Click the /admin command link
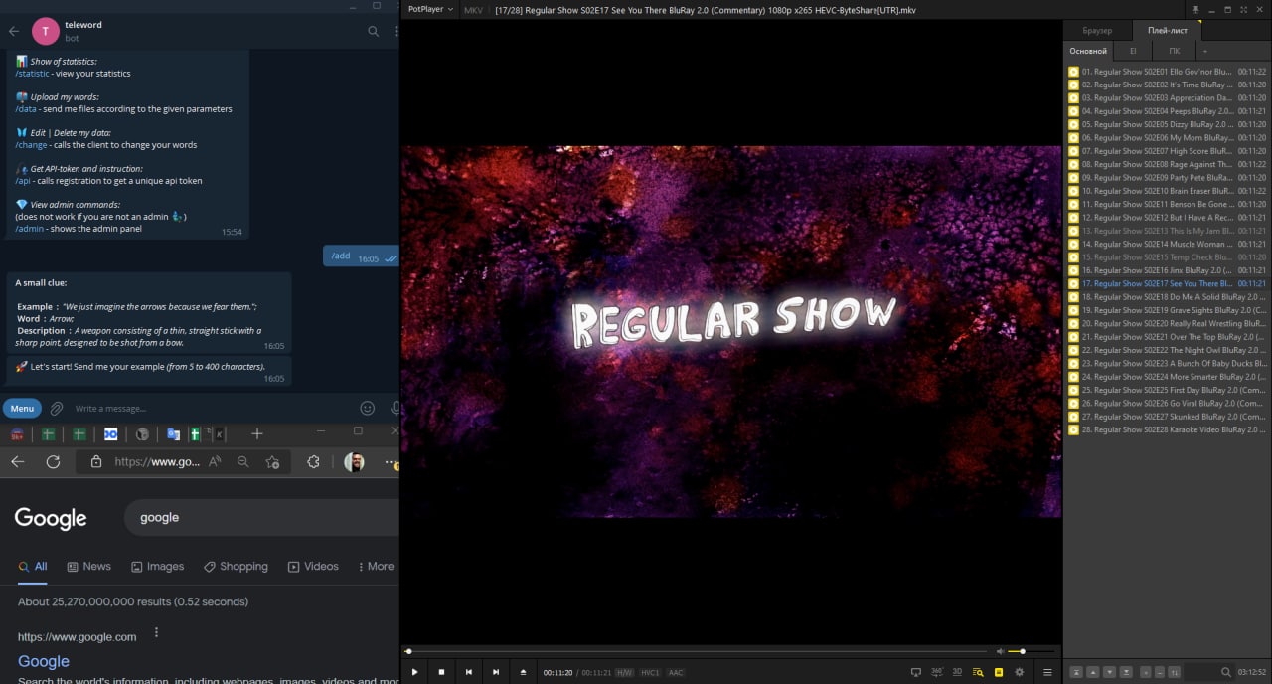1272x684 pixels. 30,229
